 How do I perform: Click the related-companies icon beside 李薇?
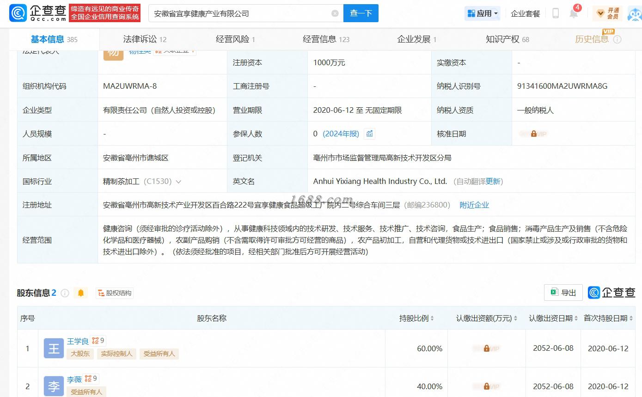pyautogui.click(x=91, y=379)
